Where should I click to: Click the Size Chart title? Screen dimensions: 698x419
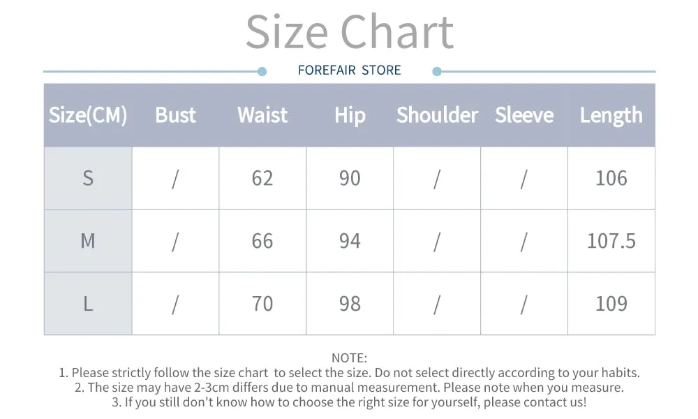click(350, 32)
